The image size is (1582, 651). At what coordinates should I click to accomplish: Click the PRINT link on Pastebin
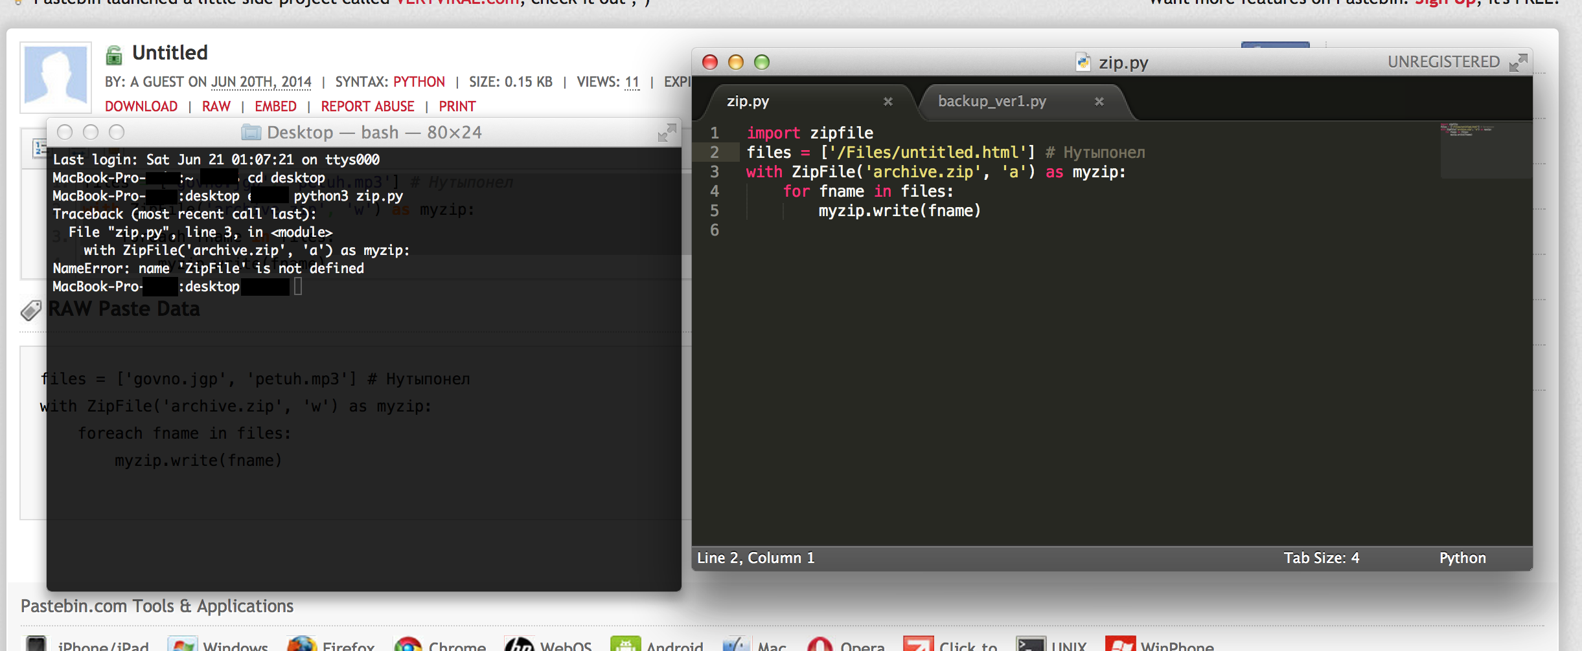point(457,106)
